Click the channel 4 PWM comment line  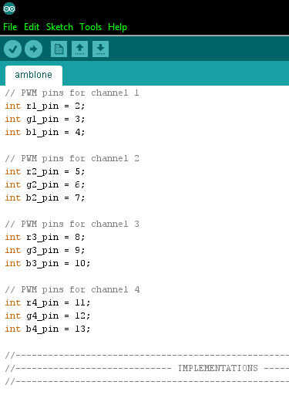point(72,289)
